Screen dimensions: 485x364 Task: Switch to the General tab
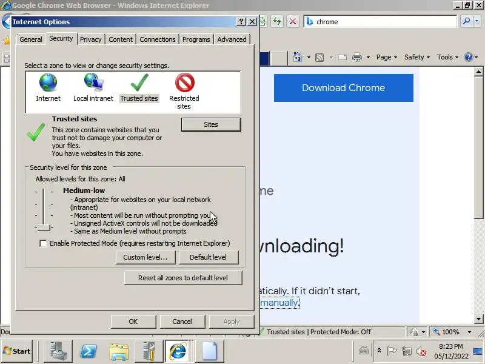point(31,39)
